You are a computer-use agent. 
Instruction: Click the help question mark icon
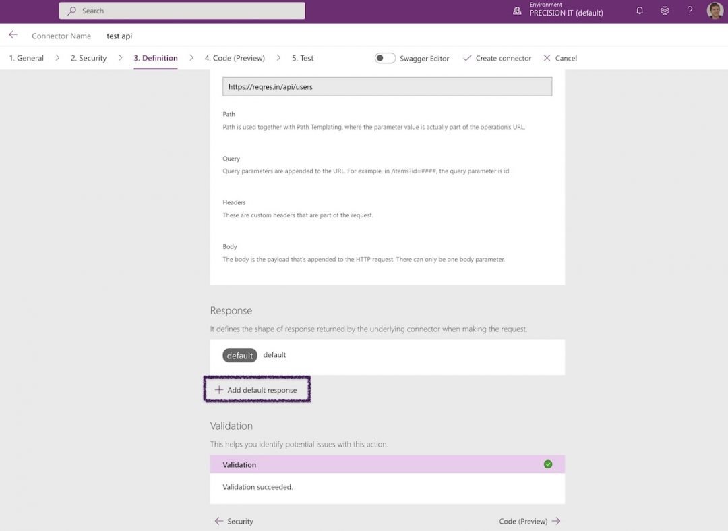click(689, 11)
